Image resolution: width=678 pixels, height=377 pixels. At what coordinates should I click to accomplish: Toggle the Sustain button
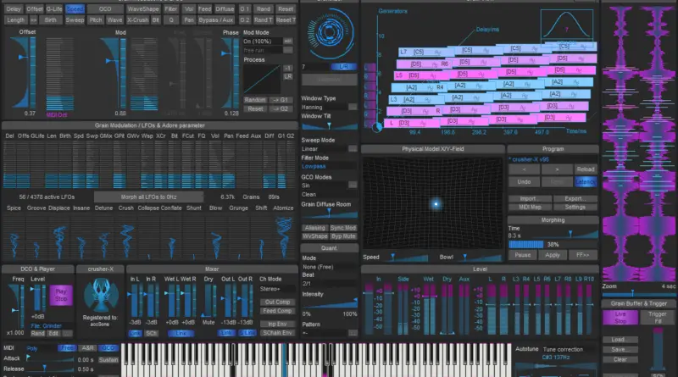coord(108,360)
